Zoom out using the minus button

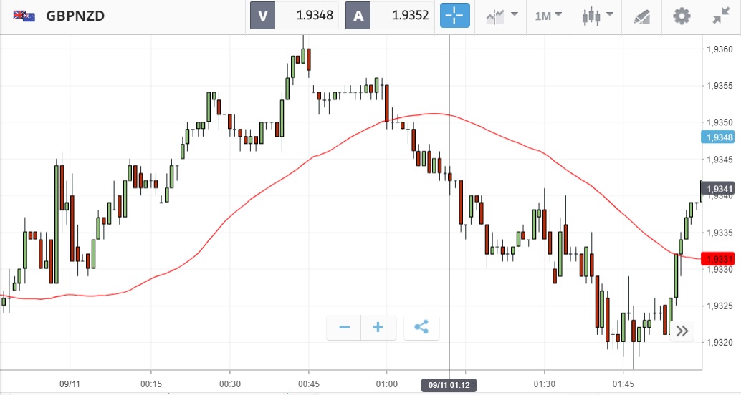click(x=345, y=328)
